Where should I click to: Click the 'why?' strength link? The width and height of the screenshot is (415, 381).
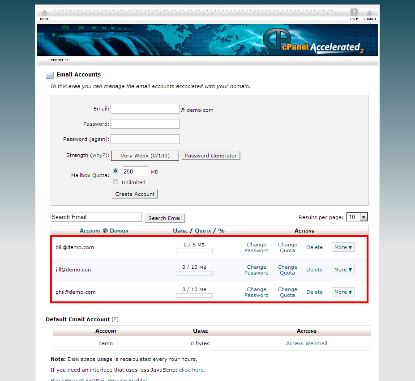99,155
